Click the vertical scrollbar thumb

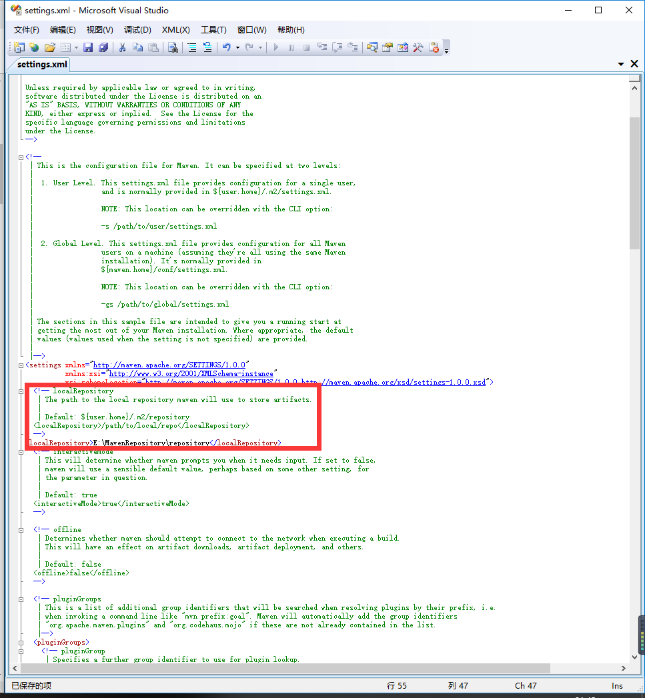(634, 183)
